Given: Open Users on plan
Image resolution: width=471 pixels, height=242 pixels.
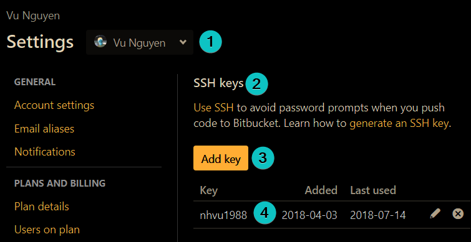Looking at the screenshot, I should click(x=47, y=230).
